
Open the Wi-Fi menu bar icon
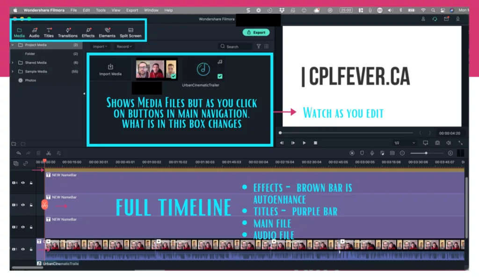pyautogui.click(x=423, y=10)
